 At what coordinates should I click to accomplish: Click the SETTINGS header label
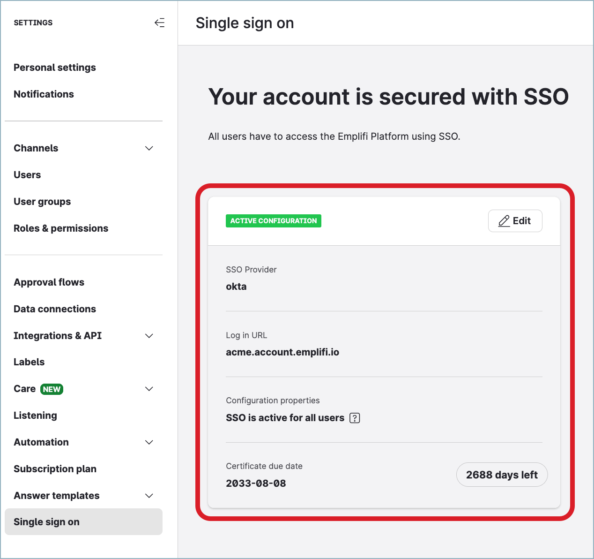tap(33, 23)
